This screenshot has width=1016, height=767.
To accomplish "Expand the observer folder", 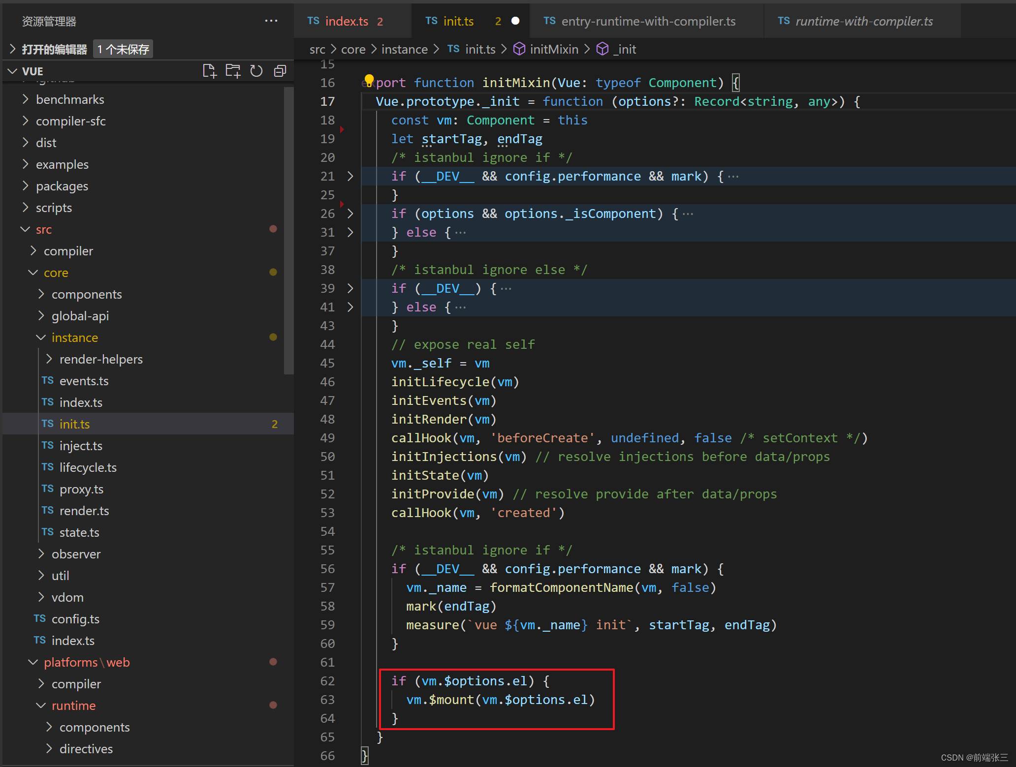I will [x=75, y=554].
